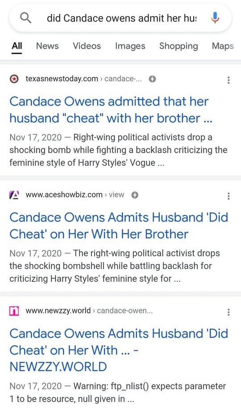The width and height of the screenshot is (241, 411).
Task: Open the options menu for the aceshowbiz result
Action: [x=229, y=196]
